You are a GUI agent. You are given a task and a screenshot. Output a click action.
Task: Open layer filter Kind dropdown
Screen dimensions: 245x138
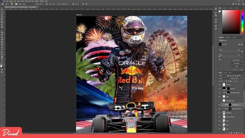[x=223, y=76]
